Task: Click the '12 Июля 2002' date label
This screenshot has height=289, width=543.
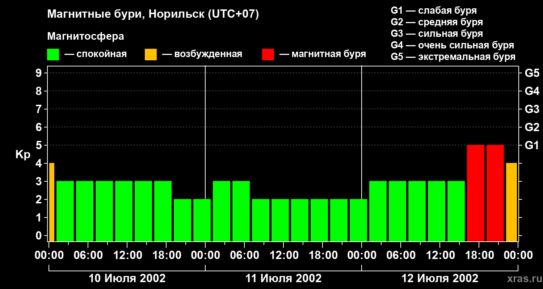Action: [440, 279]
